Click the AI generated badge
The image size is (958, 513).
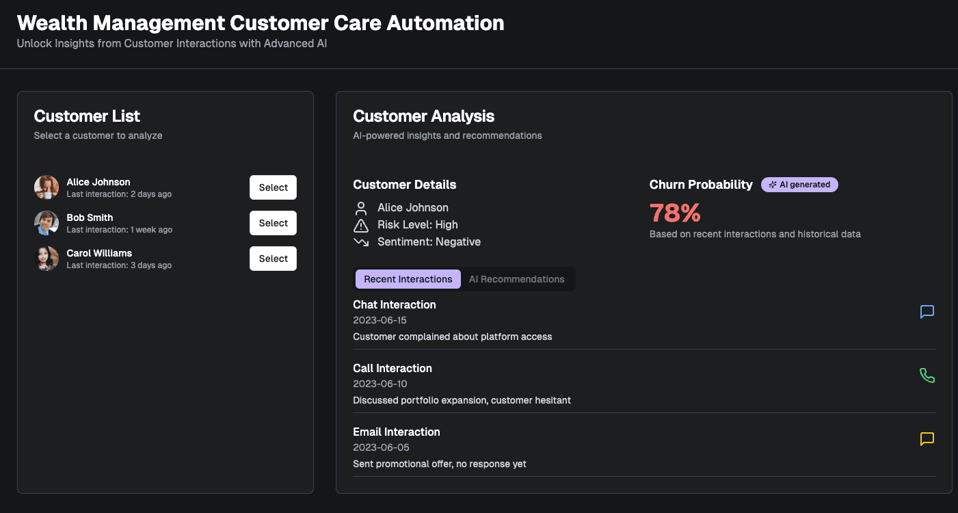click(x=799, y=184)
